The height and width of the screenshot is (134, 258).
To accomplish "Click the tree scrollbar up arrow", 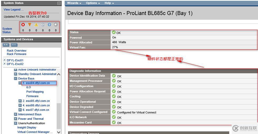I will coord(59,75).
